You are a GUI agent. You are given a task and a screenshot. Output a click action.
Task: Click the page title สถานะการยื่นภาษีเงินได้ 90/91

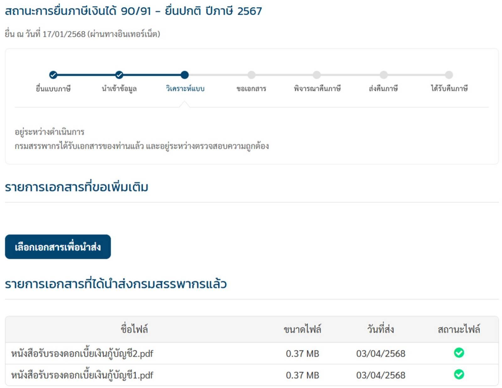(x=133, y=11)
